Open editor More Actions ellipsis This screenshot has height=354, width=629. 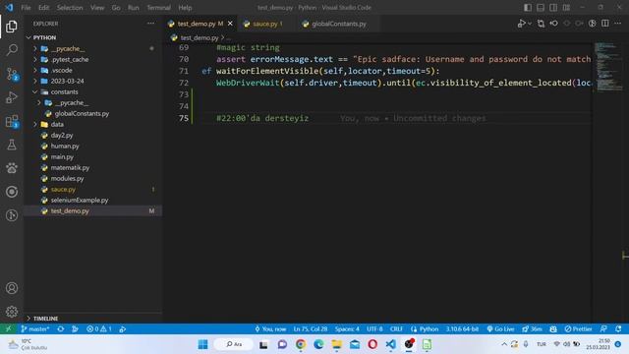(x=618, y=24)
